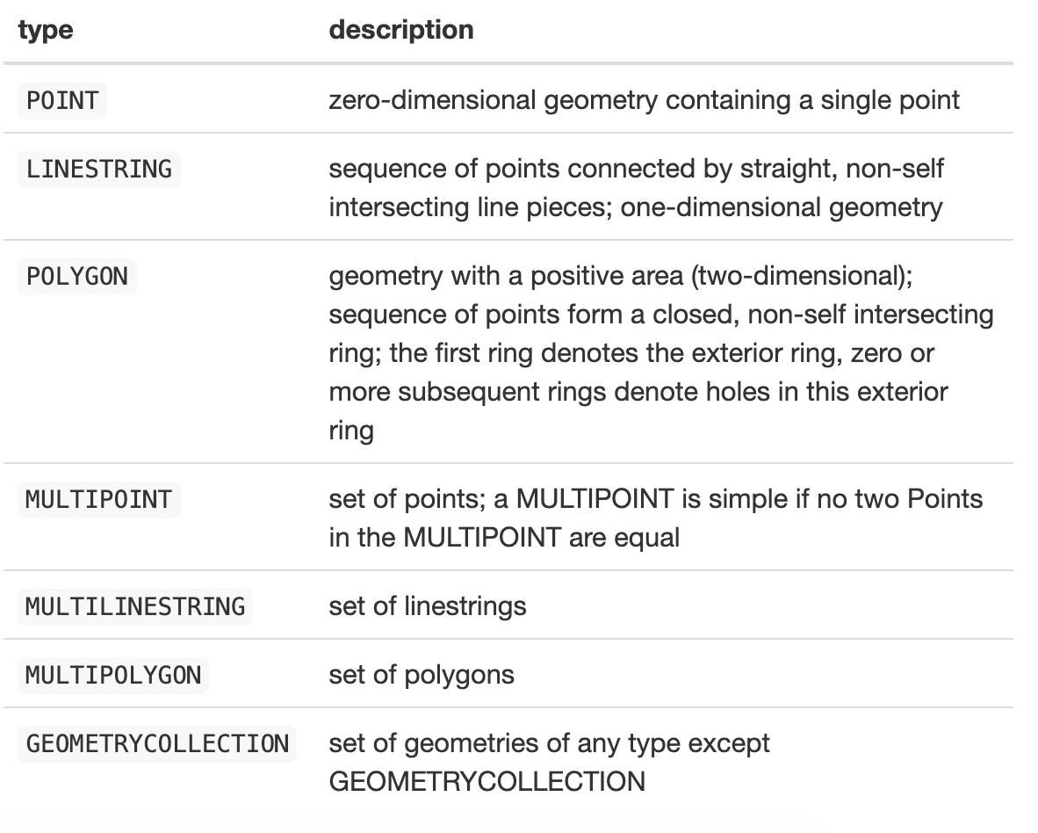Click the "zero-dimensional geometry" description text
The height and width of the screenshot is (833, 1038).
pyautogui.click(x=492, y=100)
